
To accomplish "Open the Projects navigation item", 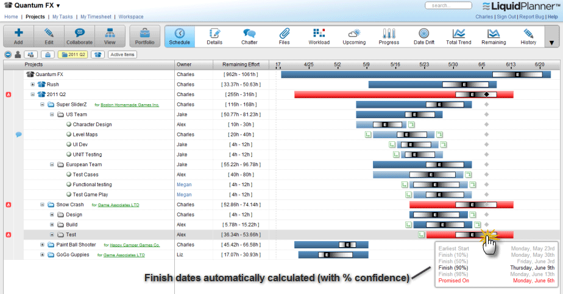I will click(35, 16).
